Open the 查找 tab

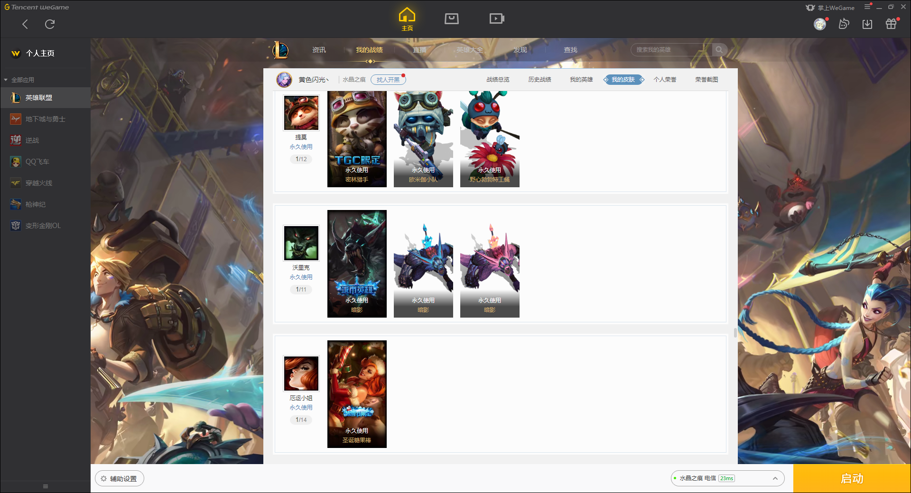click(570, 50)
